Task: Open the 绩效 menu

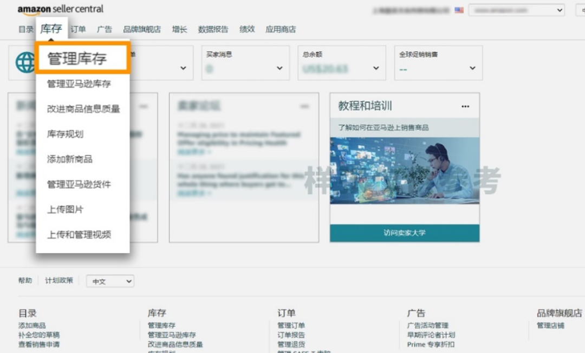Action: 246,29
